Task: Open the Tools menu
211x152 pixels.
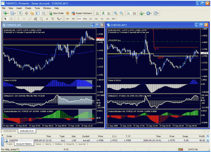Action: [x=37, y=8]
